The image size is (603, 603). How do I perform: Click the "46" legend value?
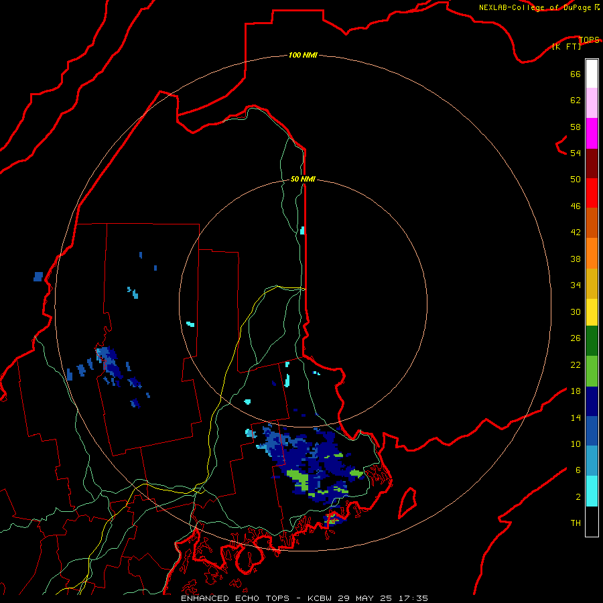576,206
